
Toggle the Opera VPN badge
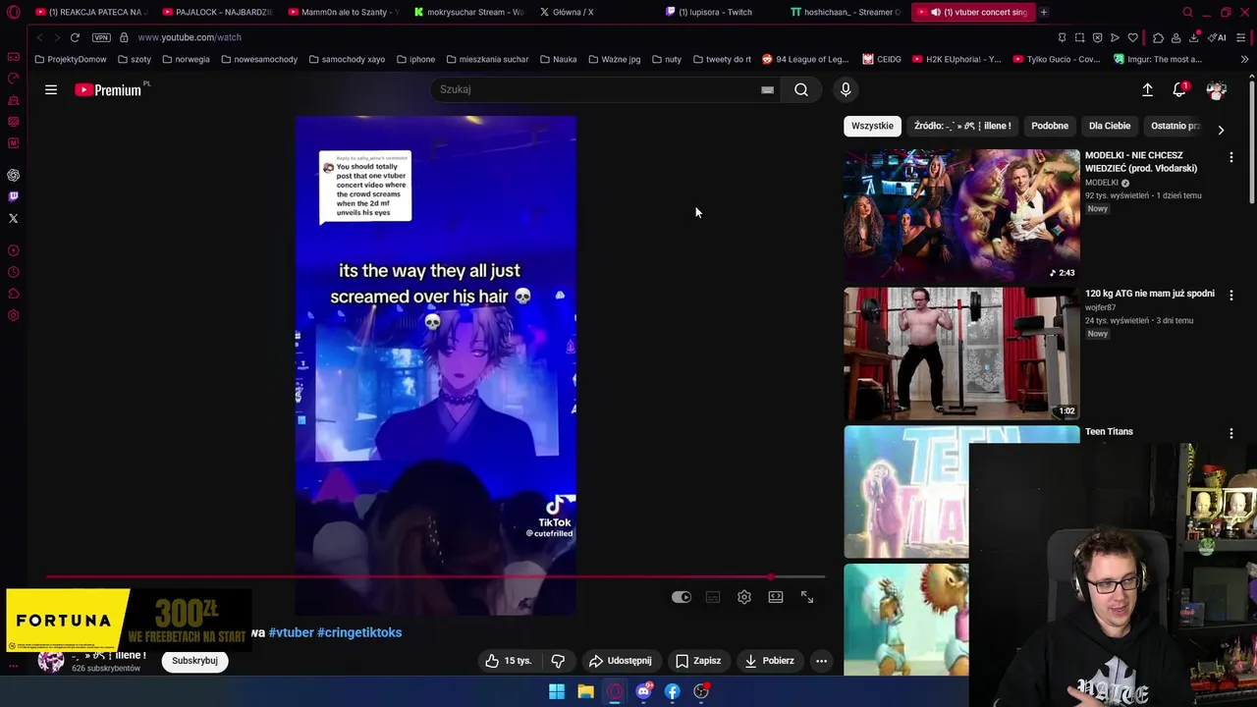(x=101, y=37)
